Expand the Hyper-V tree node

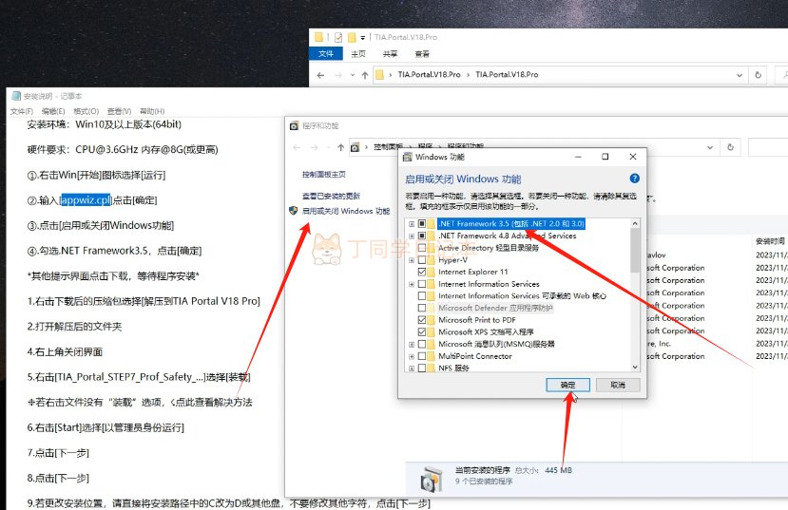[412, 260]
